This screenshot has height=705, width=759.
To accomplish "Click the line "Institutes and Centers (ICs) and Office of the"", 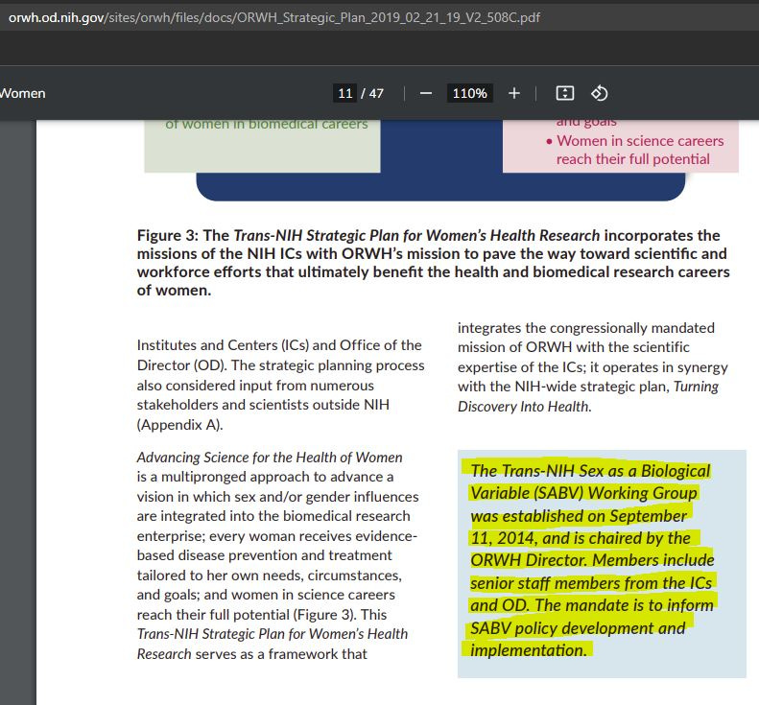I will tap(279, 345).
